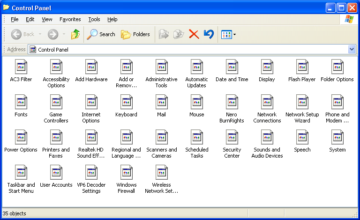Select the System icon
This screenshot has width=360, height=220.
pyautogui.click(x=337, y=137)
